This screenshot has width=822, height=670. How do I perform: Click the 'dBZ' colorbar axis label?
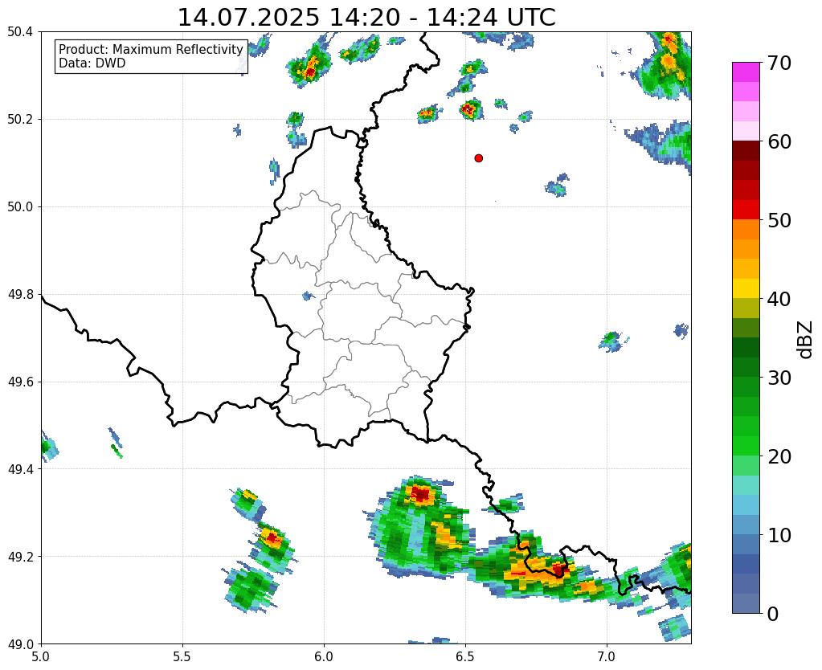pyautogui.click(x=806, y=339)
